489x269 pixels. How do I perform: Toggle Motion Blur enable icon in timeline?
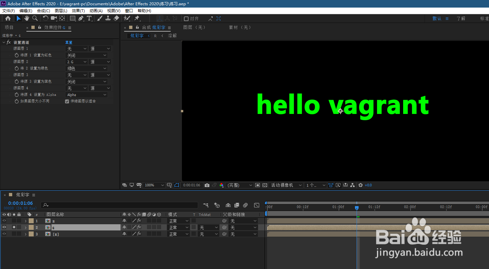[x=245, y=205]
